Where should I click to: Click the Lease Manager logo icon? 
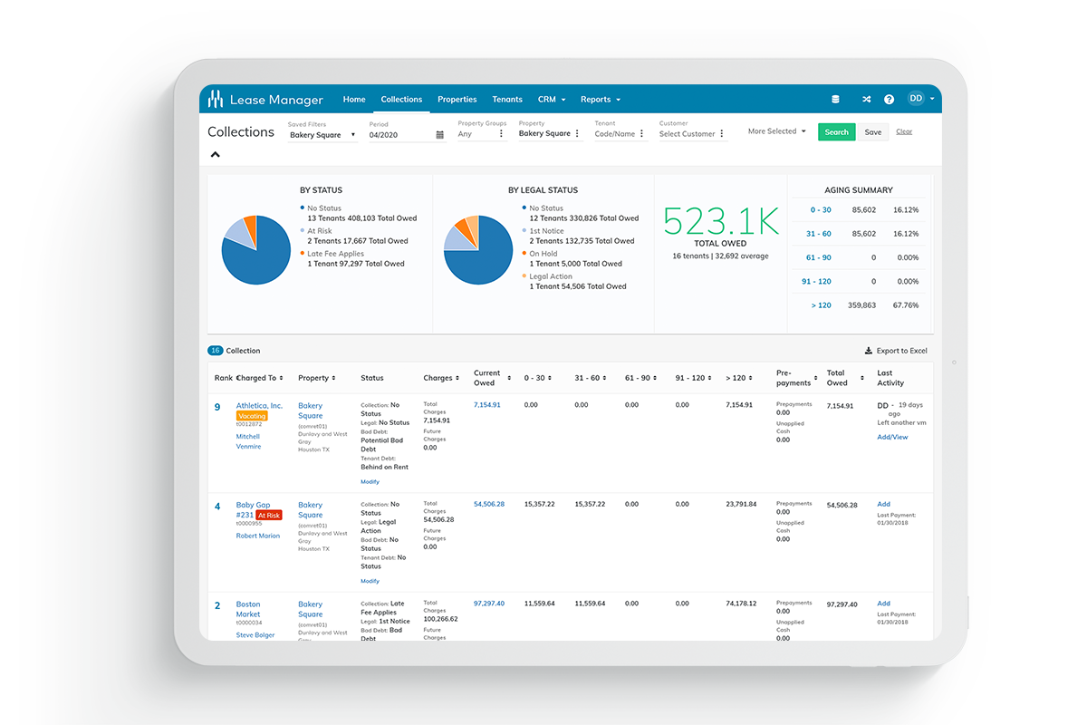pyautogui.click(x=216, y=99)
